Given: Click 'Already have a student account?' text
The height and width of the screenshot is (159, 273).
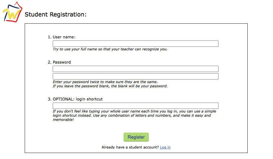Looking at the screenshot, I should [x=130, y=147].
